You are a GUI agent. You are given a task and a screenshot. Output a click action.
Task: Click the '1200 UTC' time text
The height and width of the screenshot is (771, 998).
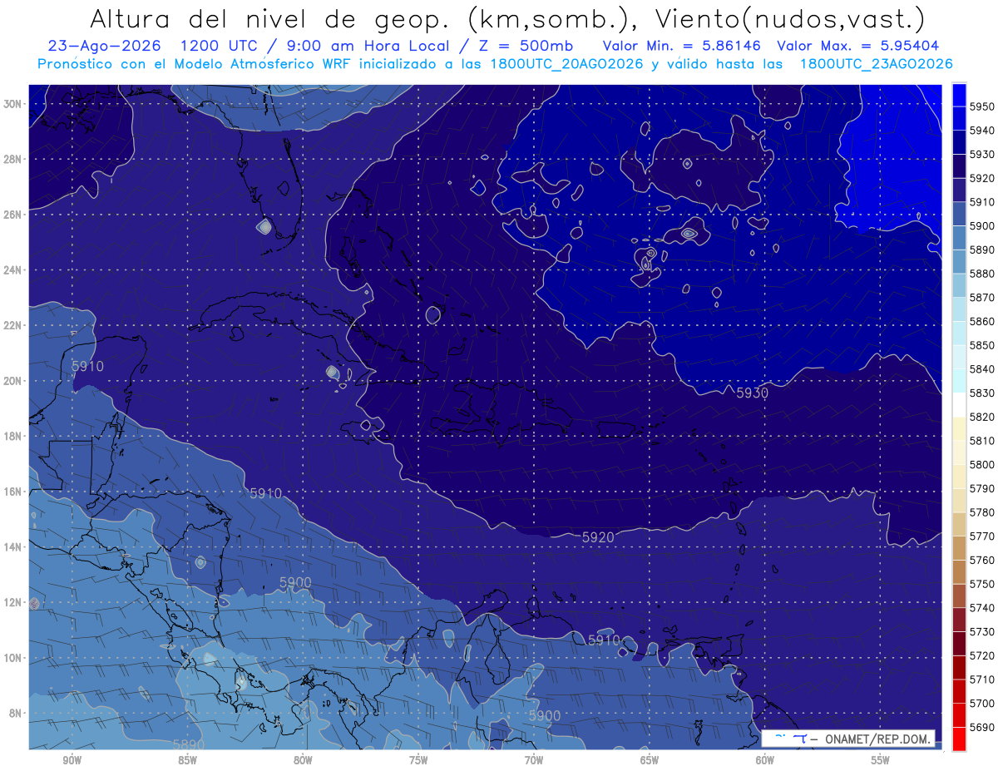[221, 46]
